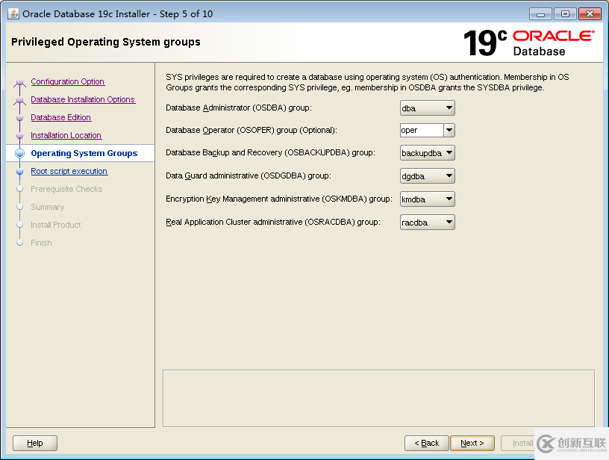
Task: Open the OSBACKUPDBA dropdown showing backupdba
Action: [x=427, y=153]
